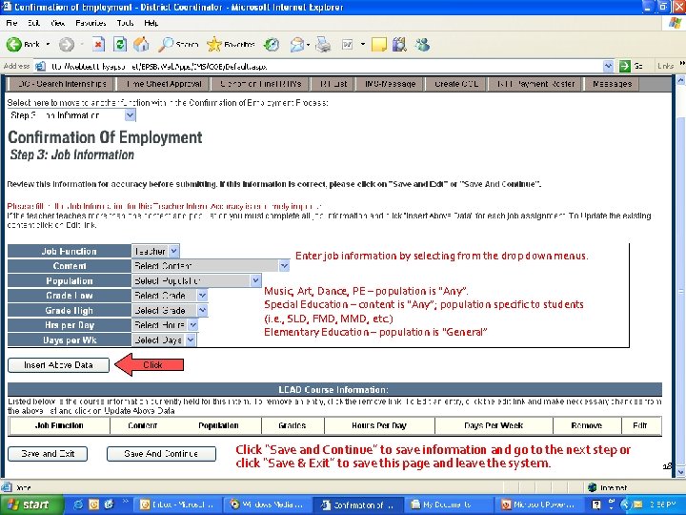Go back using the Back arrow icon
The height and width of the screenshot is (515, 686).
14,44
